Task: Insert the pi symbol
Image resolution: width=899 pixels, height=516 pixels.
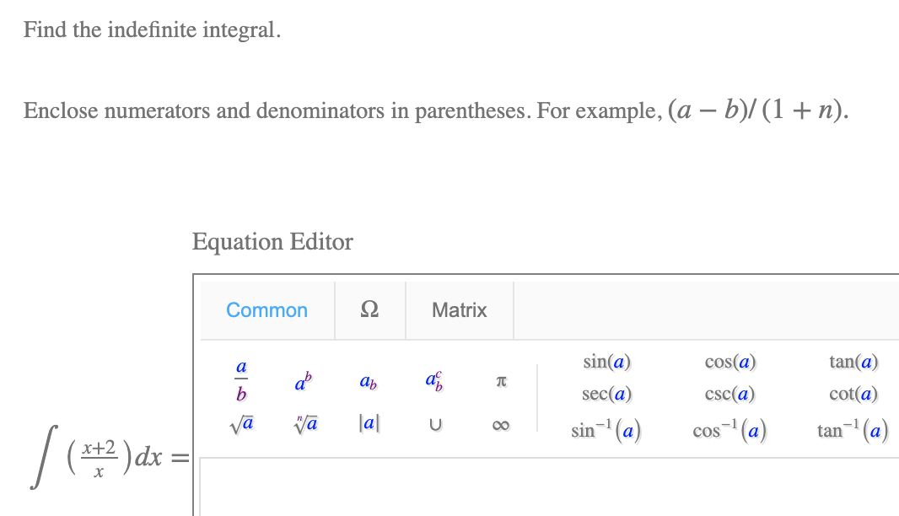Action: (499, 381)
